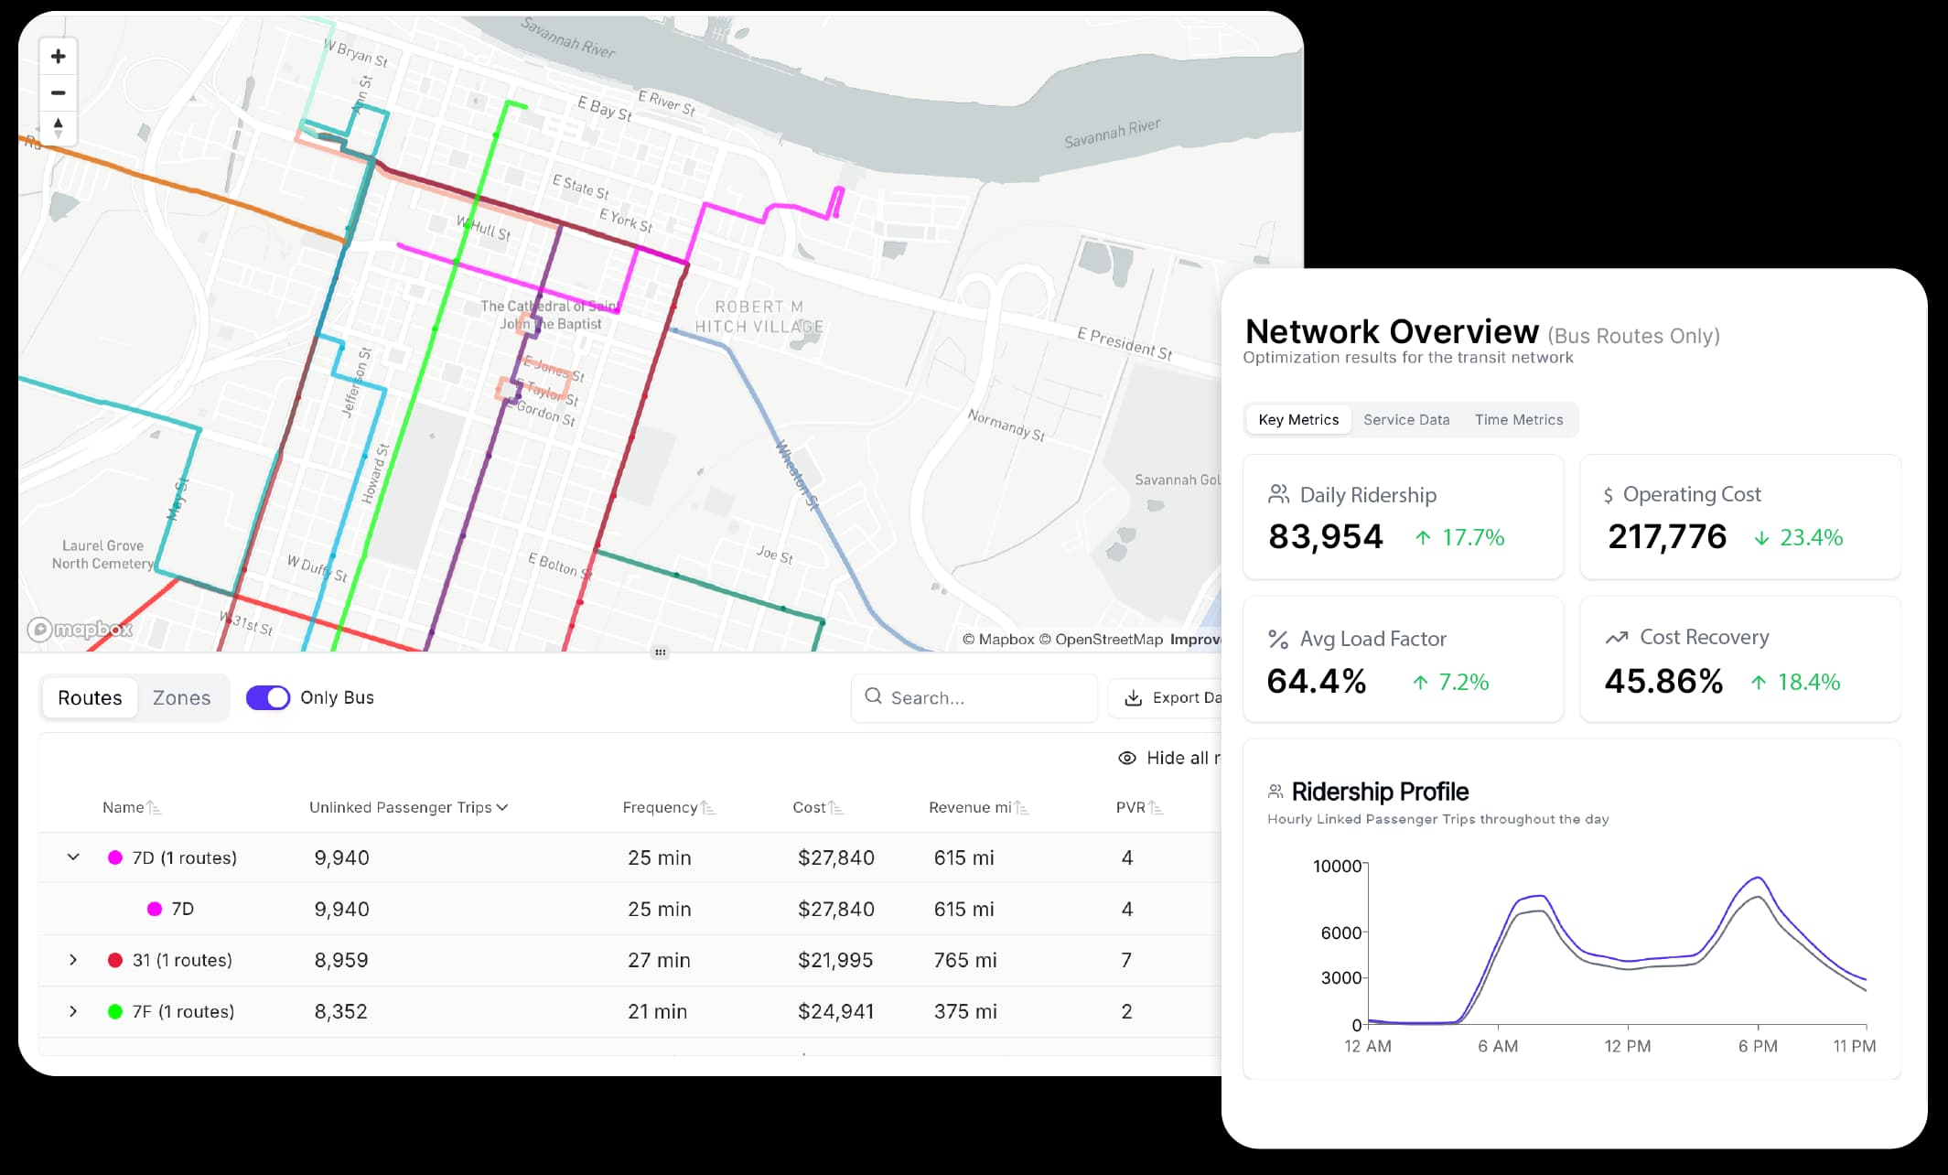Toggle visibility of route 31
Image resolution: width=1948 pixels, height=1175 pixels.
[115, 960]
